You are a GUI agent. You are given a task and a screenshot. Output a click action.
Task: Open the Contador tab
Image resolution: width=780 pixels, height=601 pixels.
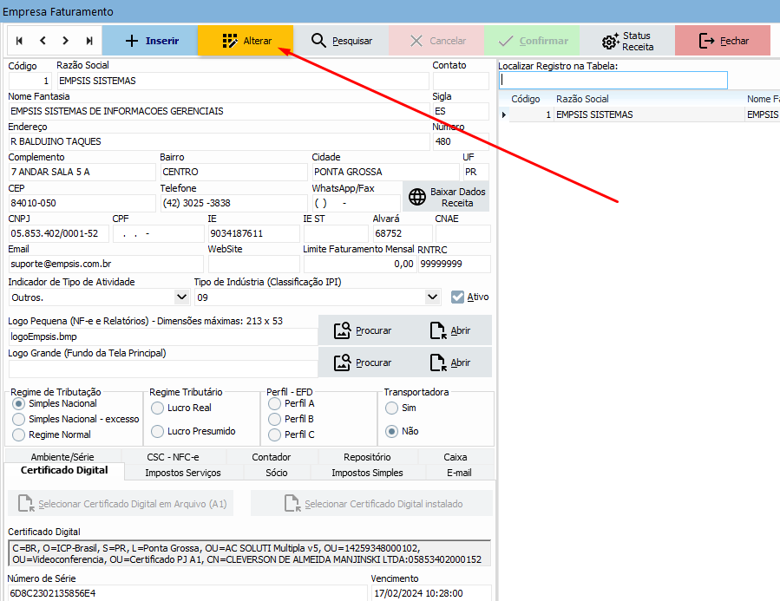[x=271, y=457]
